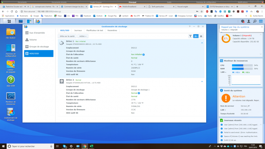Open File Station from the desktop
This screenshot has width=265, height=149.
tap(11, 32)
